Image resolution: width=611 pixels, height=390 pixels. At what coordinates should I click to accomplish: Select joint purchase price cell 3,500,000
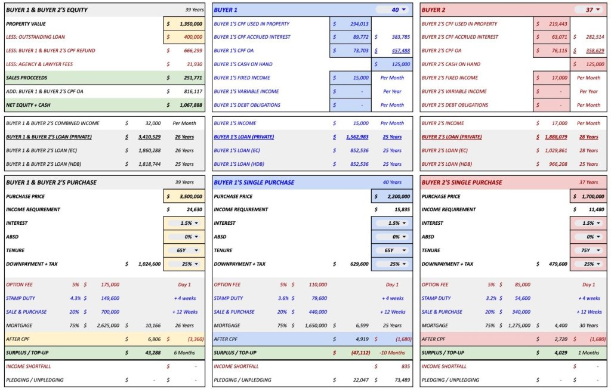click(x=184, y=196)
